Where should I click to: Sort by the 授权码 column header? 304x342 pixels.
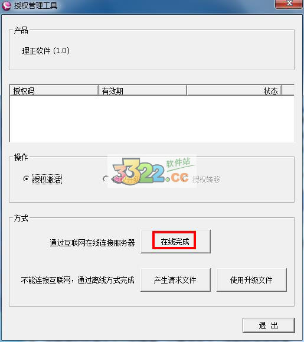(54, 90)
